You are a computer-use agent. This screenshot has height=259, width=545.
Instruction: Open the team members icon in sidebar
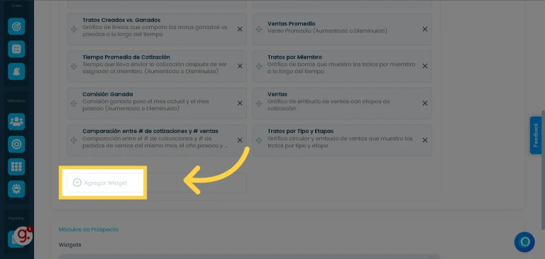16,122
